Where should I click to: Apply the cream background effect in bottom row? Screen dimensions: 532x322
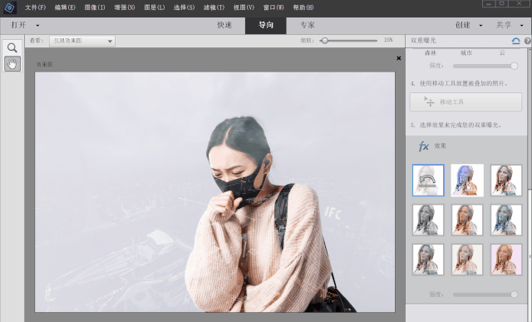pos(467,260)
